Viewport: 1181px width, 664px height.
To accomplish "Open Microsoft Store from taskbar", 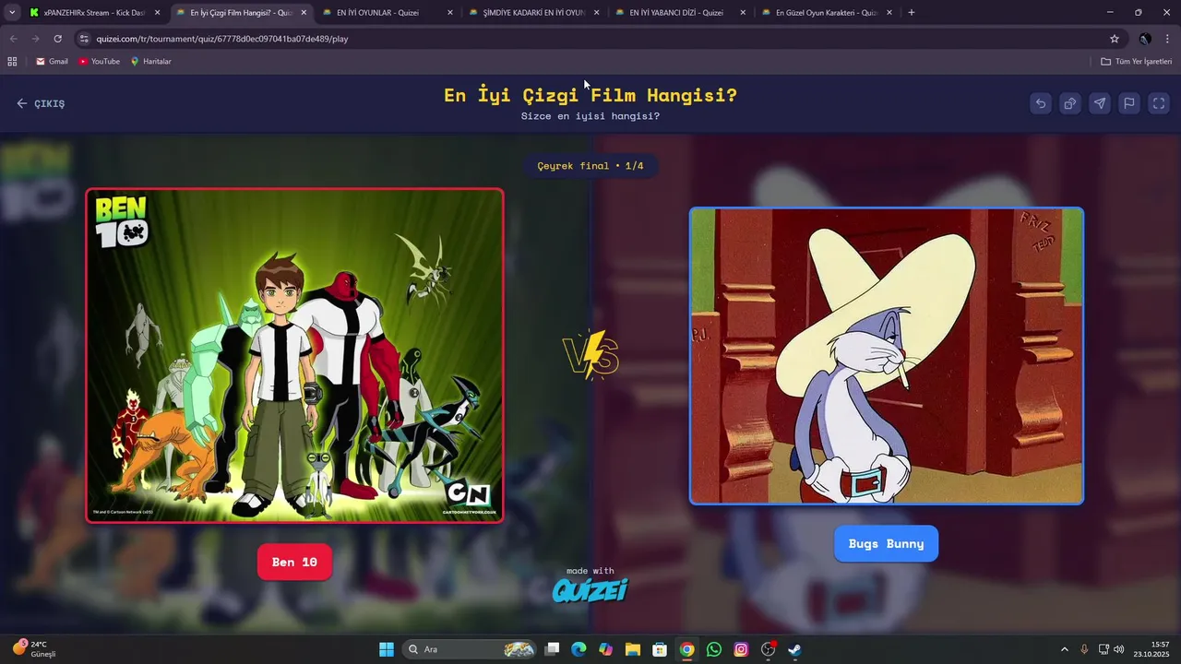I will pos(660,649).
